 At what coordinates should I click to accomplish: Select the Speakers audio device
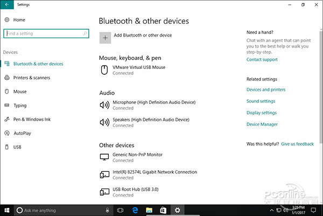pyautogui.click(x=150, y=122)
